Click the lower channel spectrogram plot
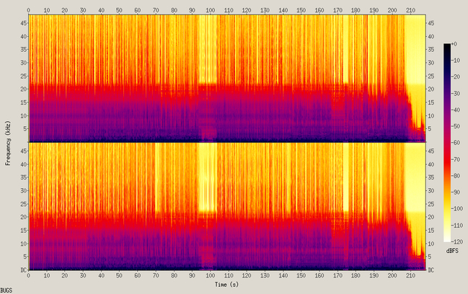The image size is (468, 294). [227, 206]
